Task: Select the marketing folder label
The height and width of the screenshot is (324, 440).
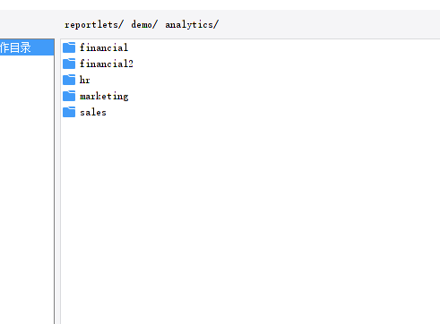Action: point(104,96)
